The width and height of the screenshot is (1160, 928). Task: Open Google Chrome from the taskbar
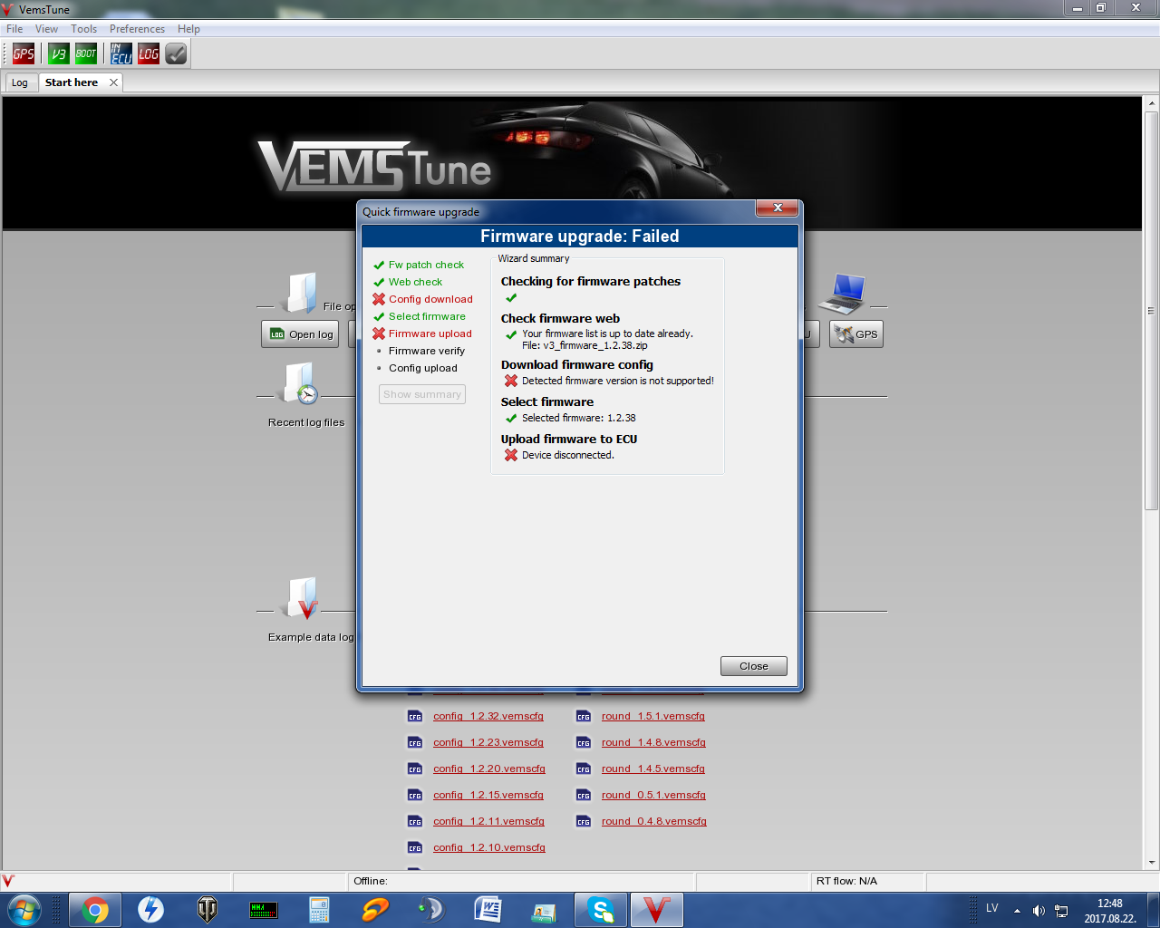[x=95, y=910]
